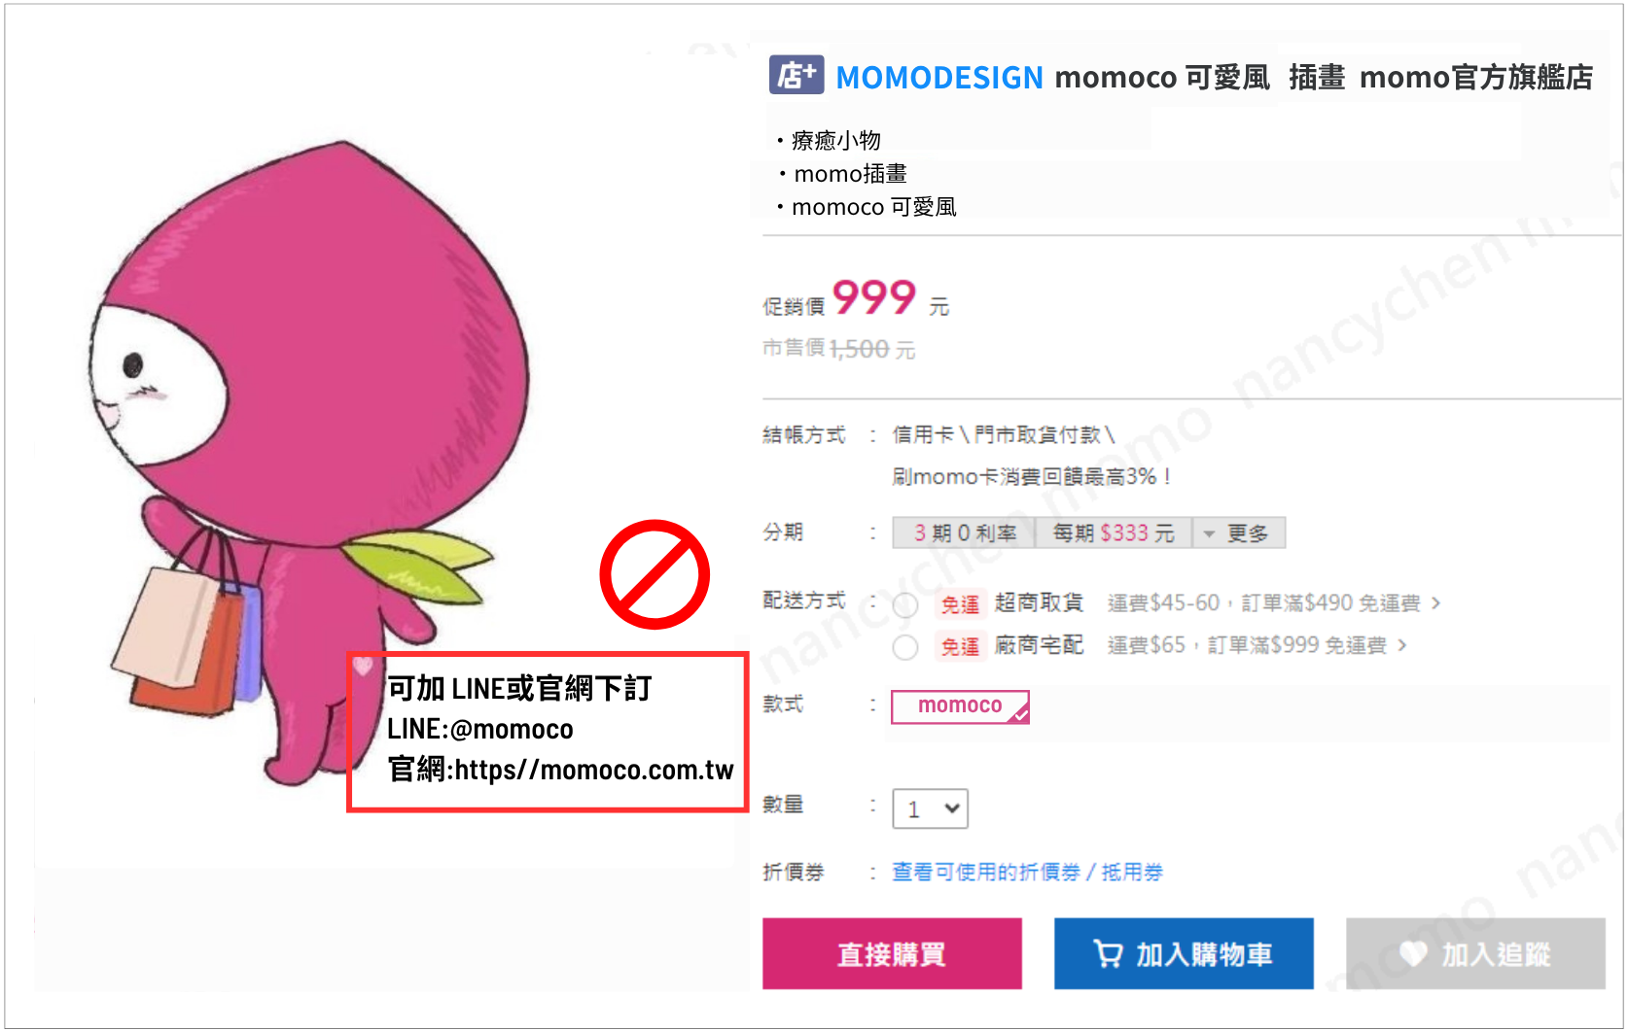Open 查看可使用的折價券 / 抵用券 link

coord(1027,872)
